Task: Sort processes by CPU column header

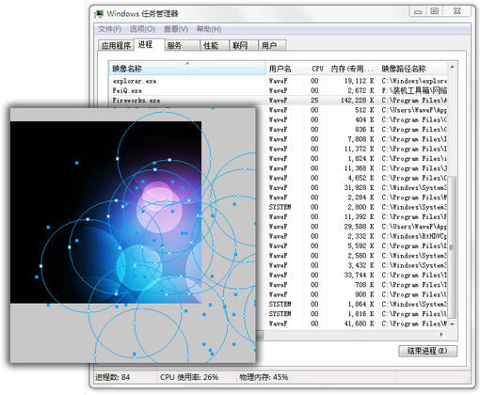Action: tap(317, 69)
